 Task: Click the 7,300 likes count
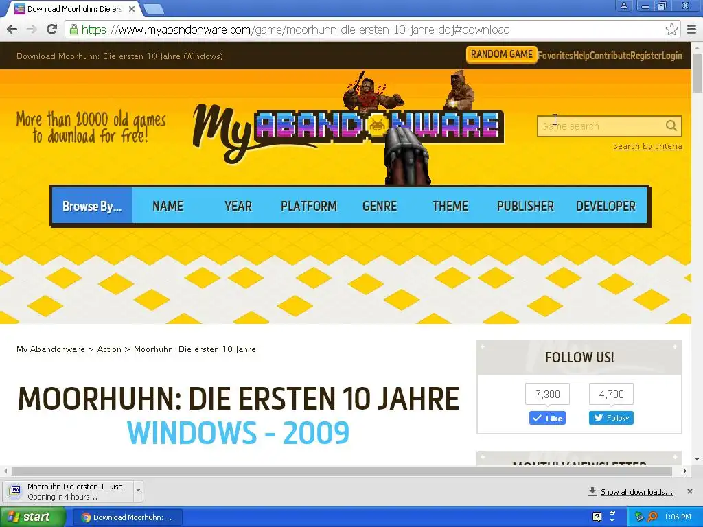pos(547,394)
